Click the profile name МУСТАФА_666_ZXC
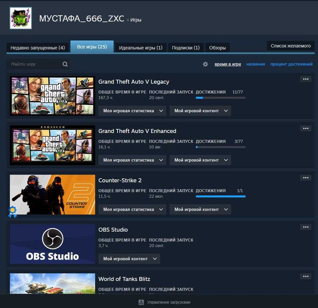Viewport: 318px width, 308px height. coord(81,18)
